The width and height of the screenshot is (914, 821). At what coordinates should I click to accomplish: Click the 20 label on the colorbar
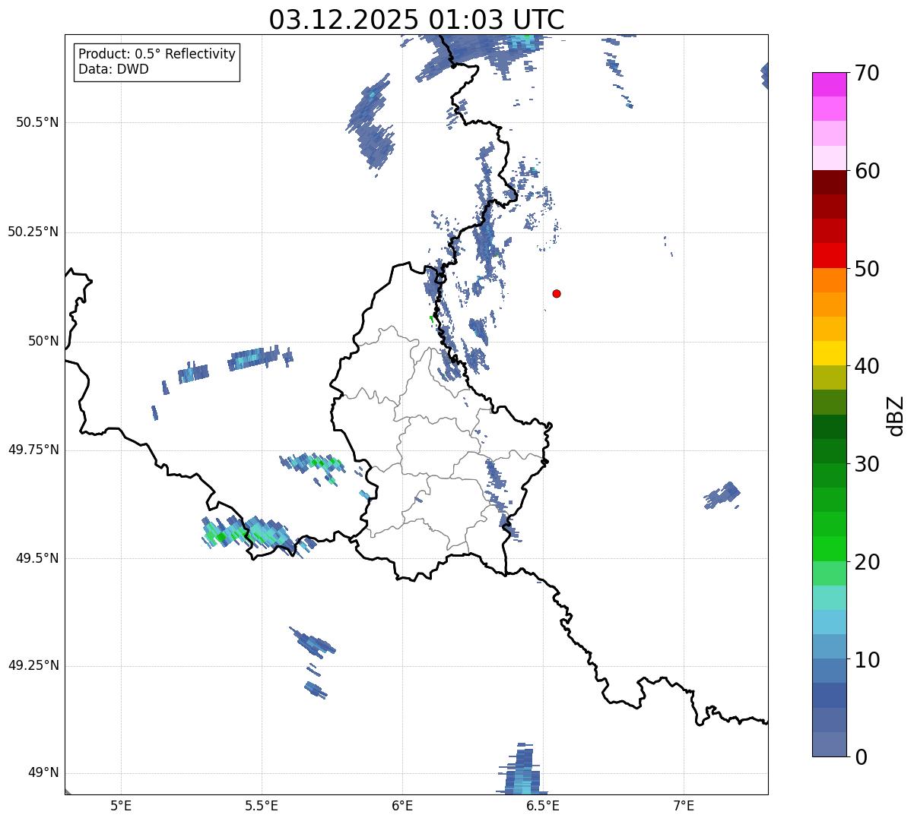click(867, 563)
